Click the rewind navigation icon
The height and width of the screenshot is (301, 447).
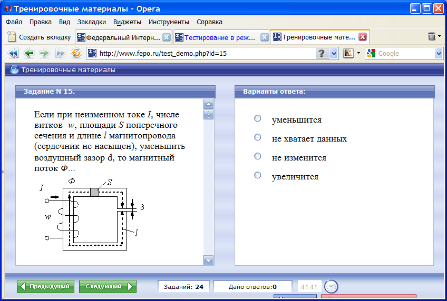13,53
